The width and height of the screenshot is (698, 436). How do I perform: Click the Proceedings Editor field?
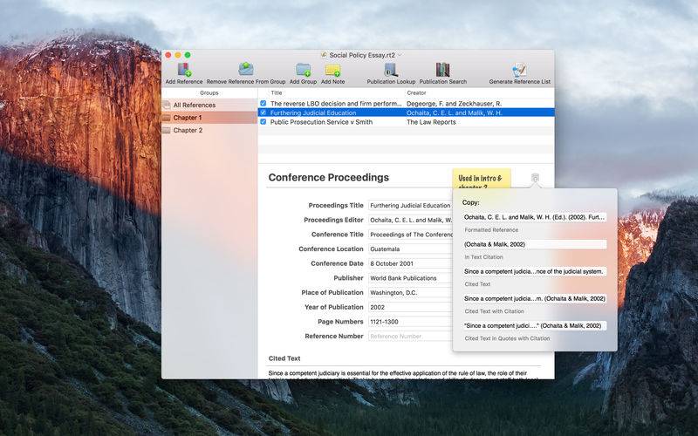pos(410,220)
